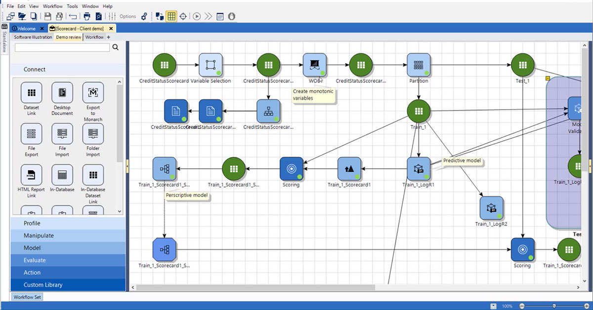Toggle the grid view toolbar button
Viewport: 593px width, 310px height.
pos(171,16)
